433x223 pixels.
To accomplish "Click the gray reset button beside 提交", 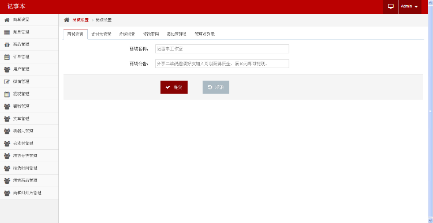I will pyautogui.click(x=216, y=88).
